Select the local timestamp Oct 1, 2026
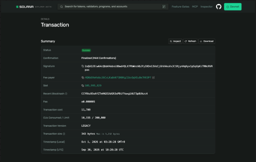The image size is (256, 162). 103,142
